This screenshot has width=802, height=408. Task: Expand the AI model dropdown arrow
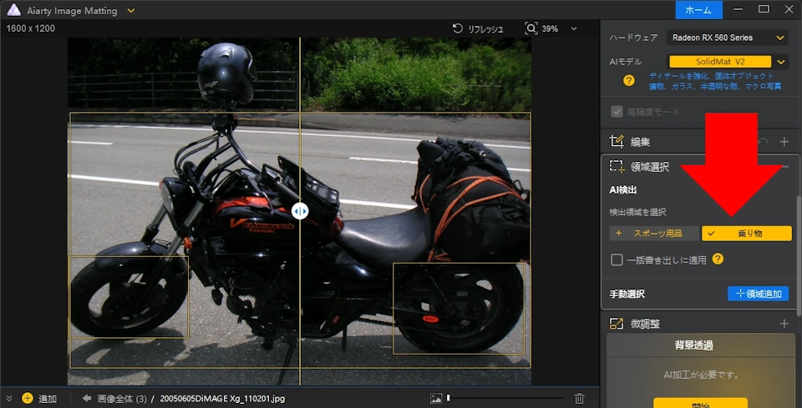[780, 62]
